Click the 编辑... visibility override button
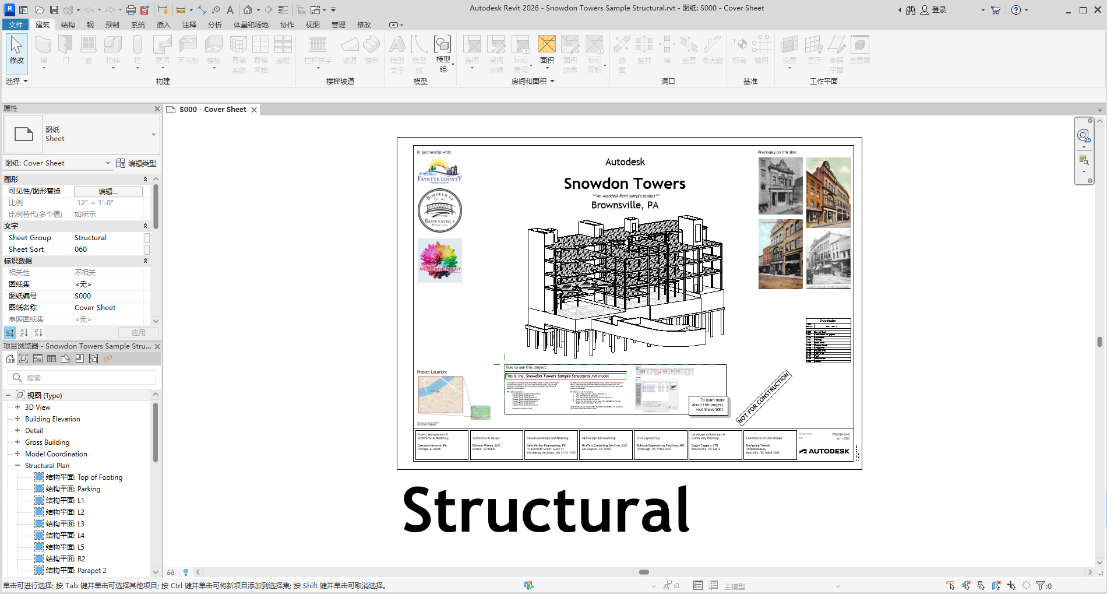 click(108, 191)
